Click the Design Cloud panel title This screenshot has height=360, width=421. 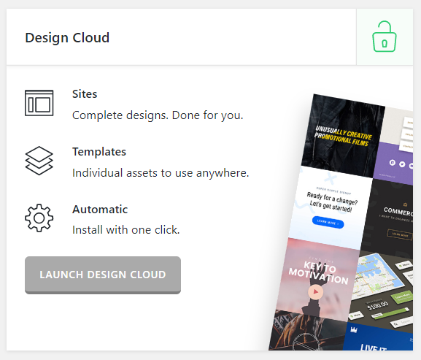[x=67, y=37]
